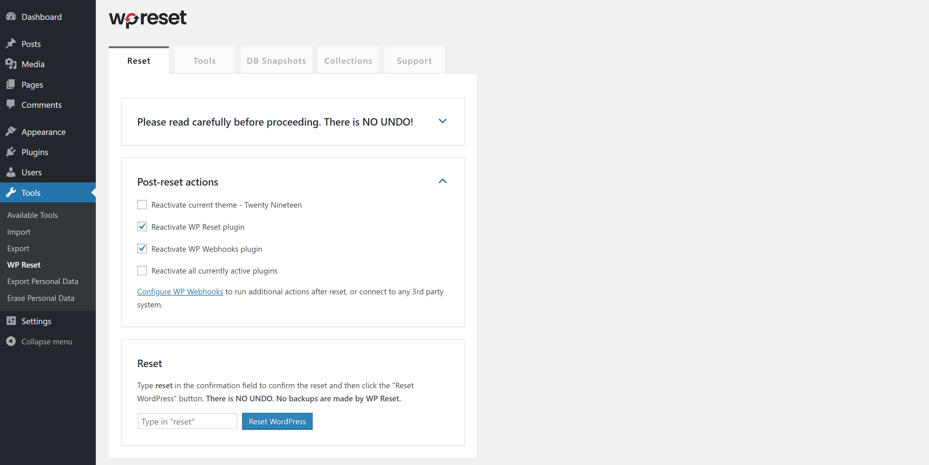Focus the reset confirmation text field
This screenshot has width=929, height=465.
[x=187, y=421]
